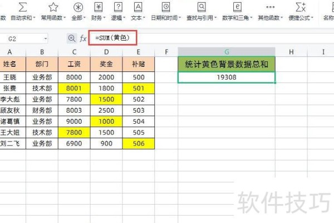
Task: Click the 部门 header cell
Action: tap(42, 64)
